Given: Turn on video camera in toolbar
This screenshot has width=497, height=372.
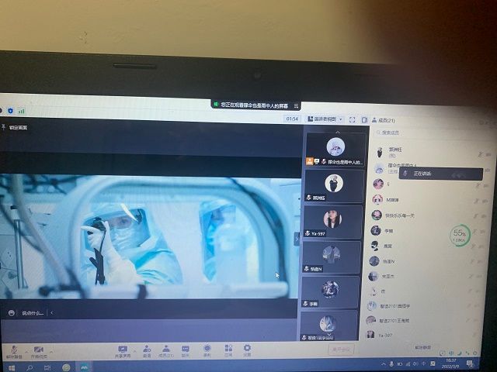Looking at the screenshot, I should point(39,352).
